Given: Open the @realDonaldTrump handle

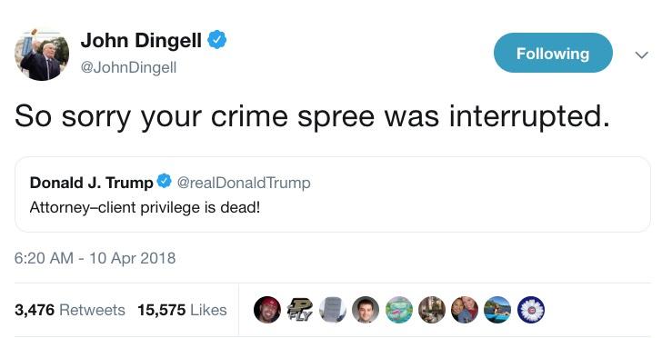Looking at the screenshot, I should [244, 183].
